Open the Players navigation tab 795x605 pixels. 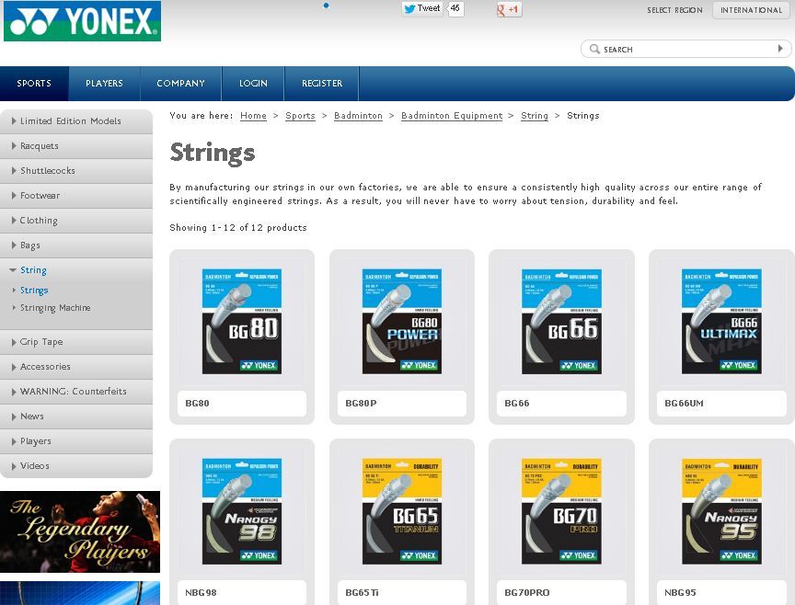click(x=104, y=84)
